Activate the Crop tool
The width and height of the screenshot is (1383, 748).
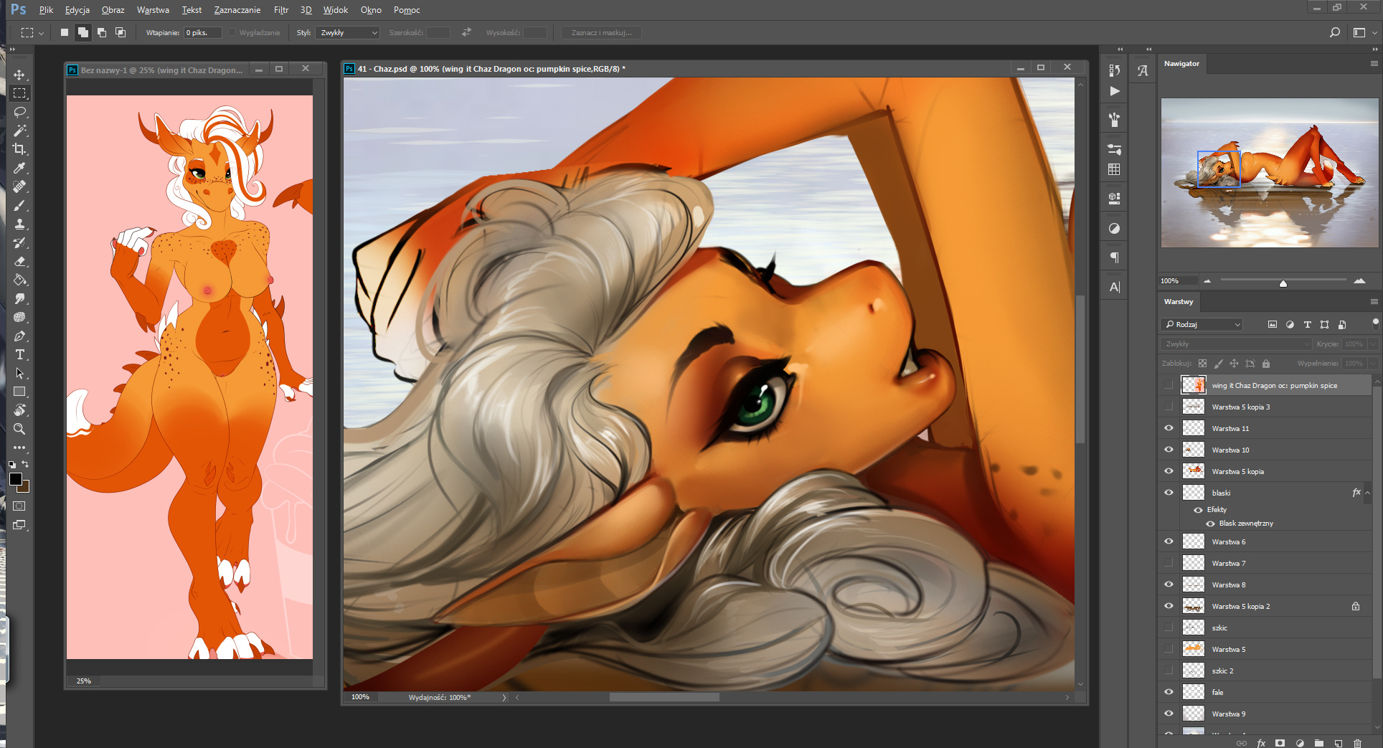(19, 149)
